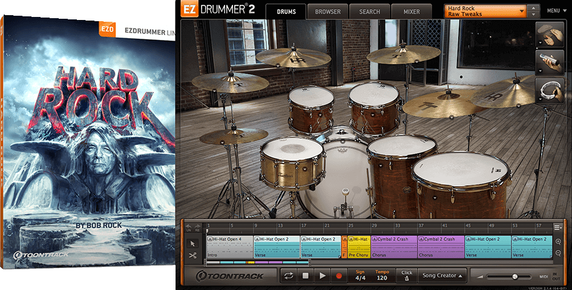Click the kick drum pedal beater
Viewport: 572px width, 290px height.
point(346,191)
